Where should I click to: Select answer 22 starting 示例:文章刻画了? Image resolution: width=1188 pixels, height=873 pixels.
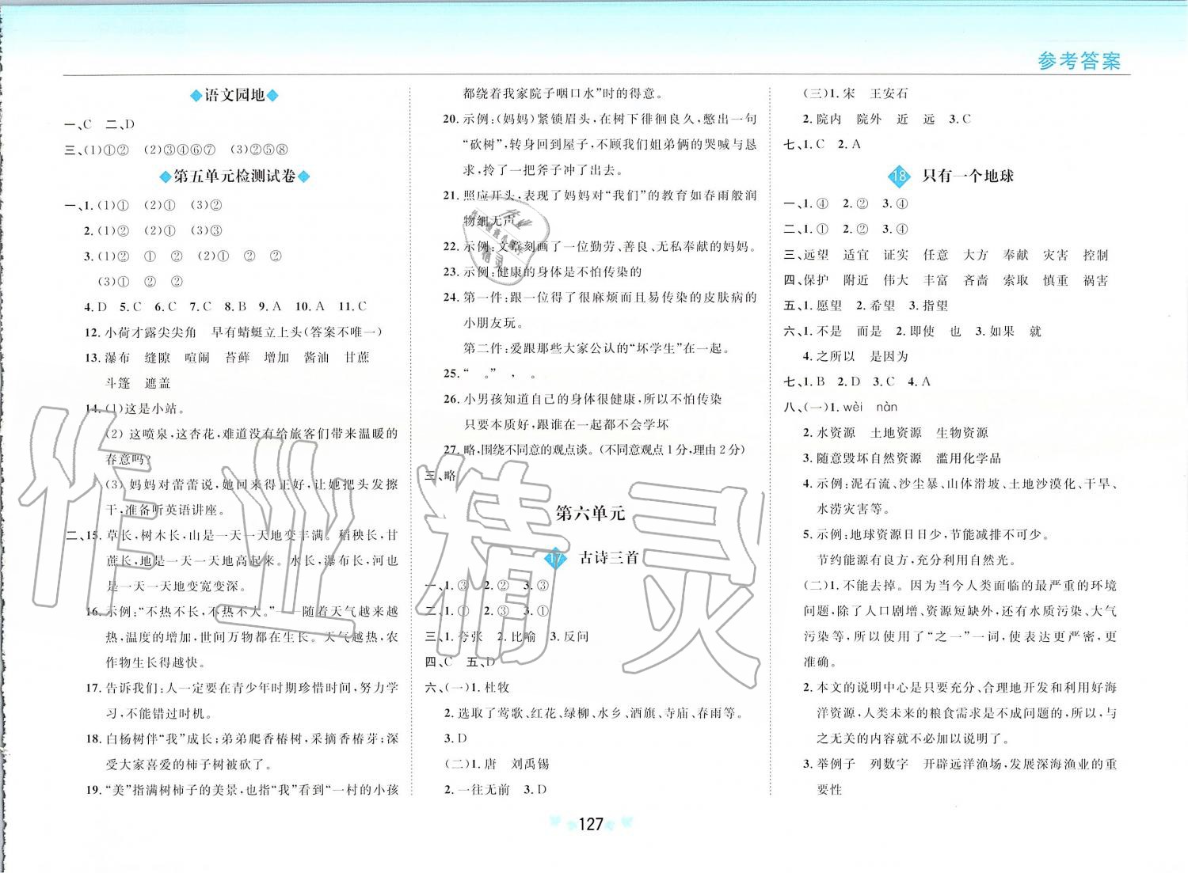pyautogui.click(x=600, y=246)
